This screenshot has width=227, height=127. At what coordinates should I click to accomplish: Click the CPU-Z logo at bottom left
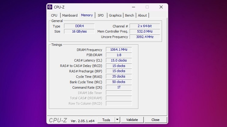tap(58, 120)
